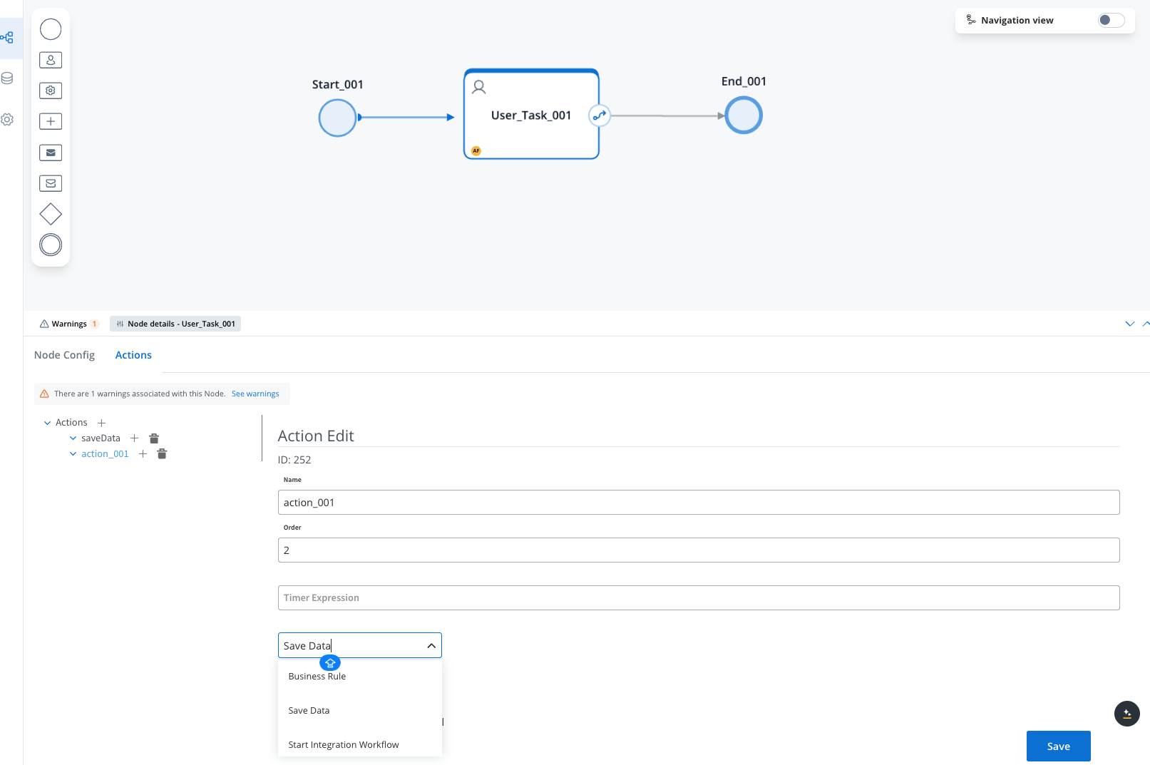The width and height of the screenshot is (1150, 765).
Task: Add child action to action_001
Action: point(143,454)
